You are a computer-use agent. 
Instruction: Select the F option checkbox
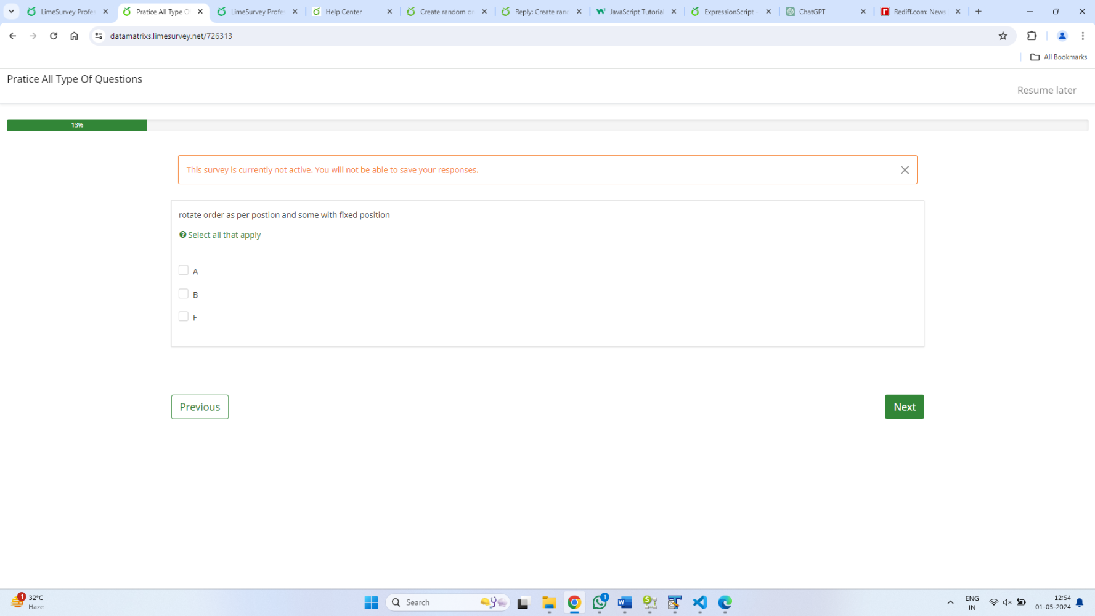point(183,317)
